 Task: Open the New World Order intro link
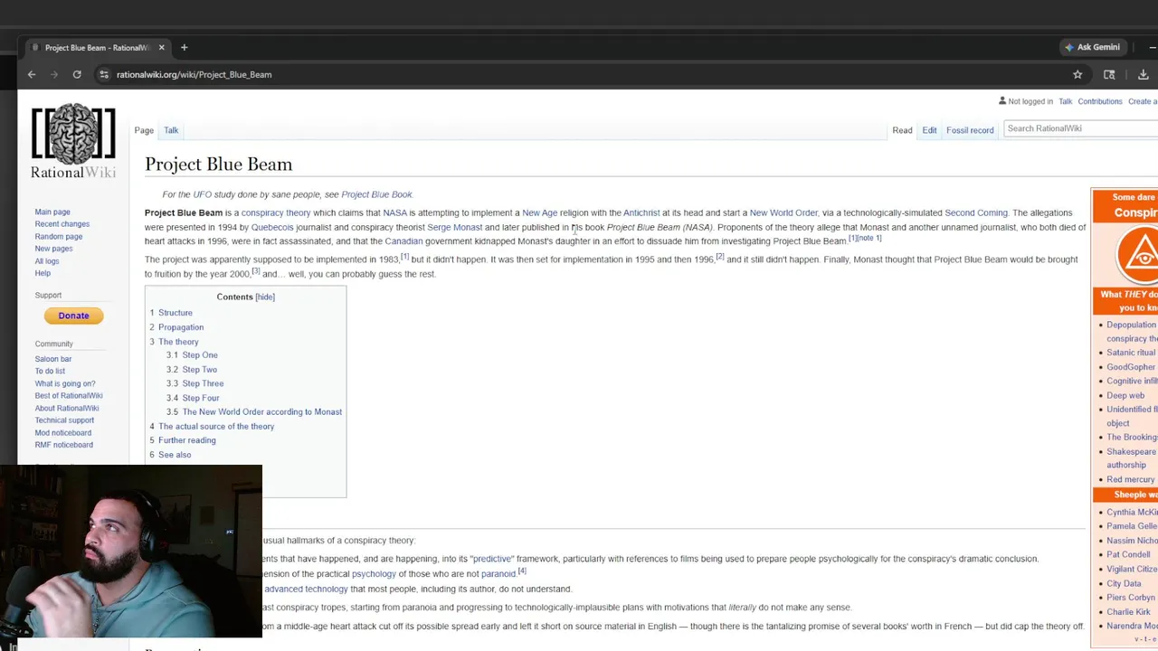point(783,213)
